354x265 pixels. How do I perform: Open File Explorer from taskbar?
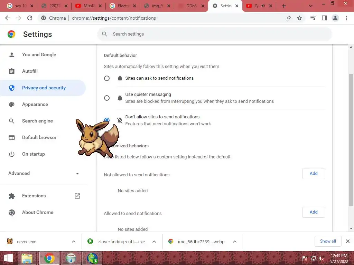[x=27, y=258]
